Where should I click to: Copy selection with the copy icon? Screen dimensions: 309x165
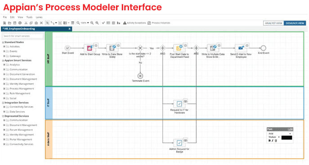pos(31,23)
